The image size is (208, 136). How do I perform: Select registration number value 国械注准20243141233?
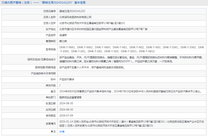pyautogui.click(x=72, y=11)
